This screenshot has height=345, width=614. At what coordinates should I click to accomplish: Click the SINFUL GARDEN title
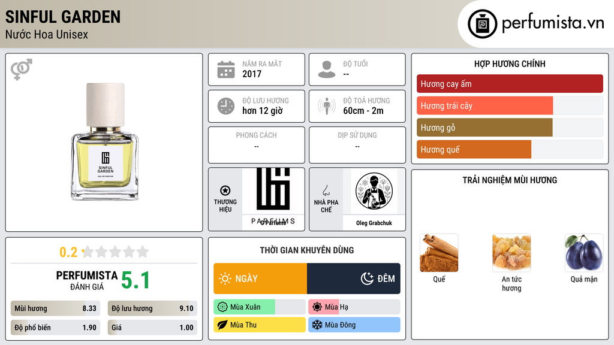click(63, 17)
